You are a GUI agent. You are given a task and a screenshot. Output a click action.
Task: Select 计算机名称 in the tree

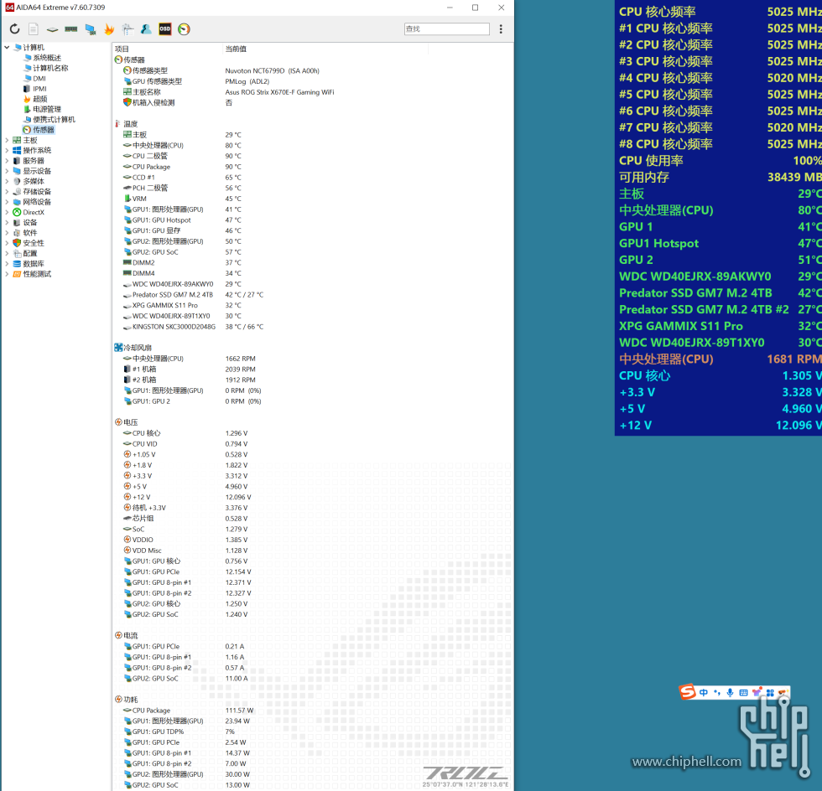50,68
